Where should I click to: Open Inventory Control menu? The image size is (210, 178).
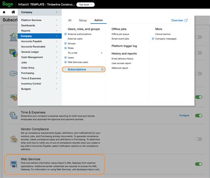click(x=39, y=84)
